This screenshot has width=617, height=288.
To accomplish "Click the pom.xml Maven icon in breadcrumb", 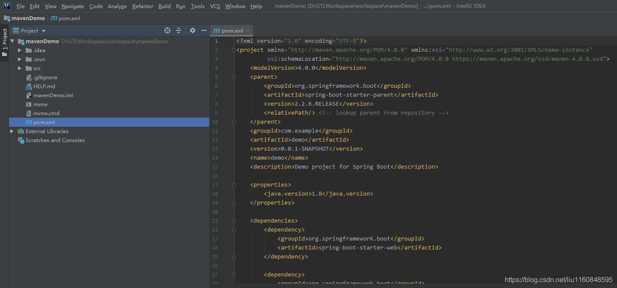I will [x=54, y=18].
